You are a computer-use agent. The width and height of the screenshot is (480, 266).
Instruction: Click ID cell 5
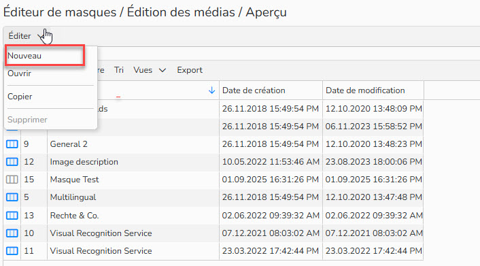click(27, 197)
